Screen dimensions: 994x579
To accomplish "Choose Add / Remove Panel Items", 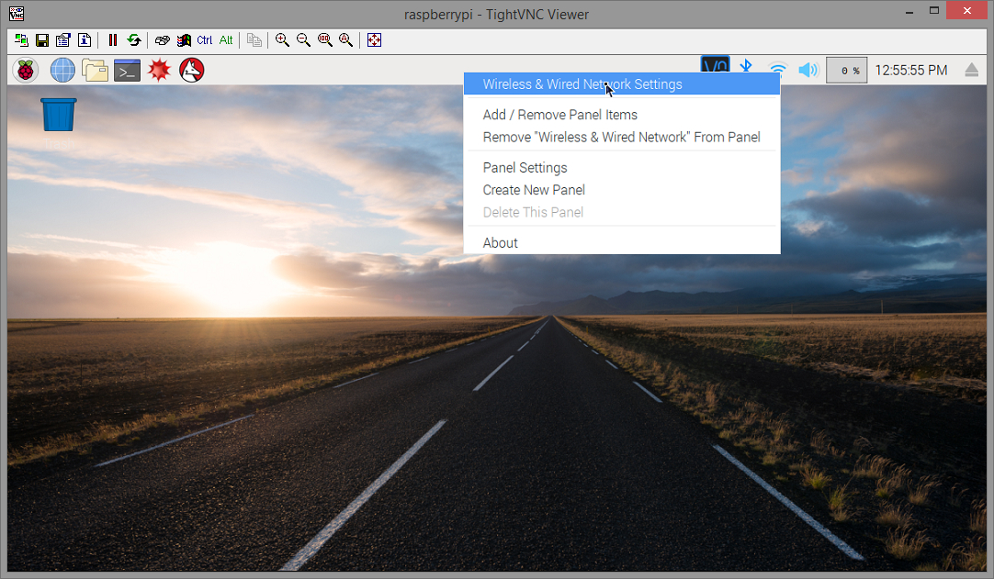I will [x=622, y=115].
